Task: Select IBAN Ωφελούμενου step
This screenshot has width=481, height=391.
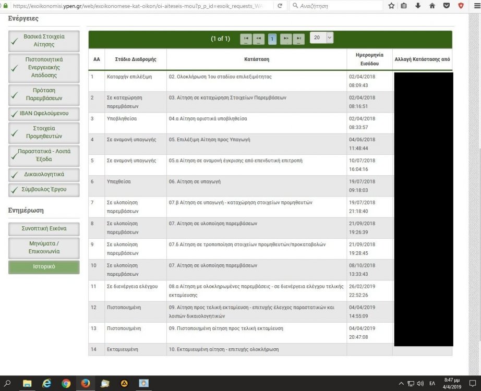Action: [x=44, y=113]
